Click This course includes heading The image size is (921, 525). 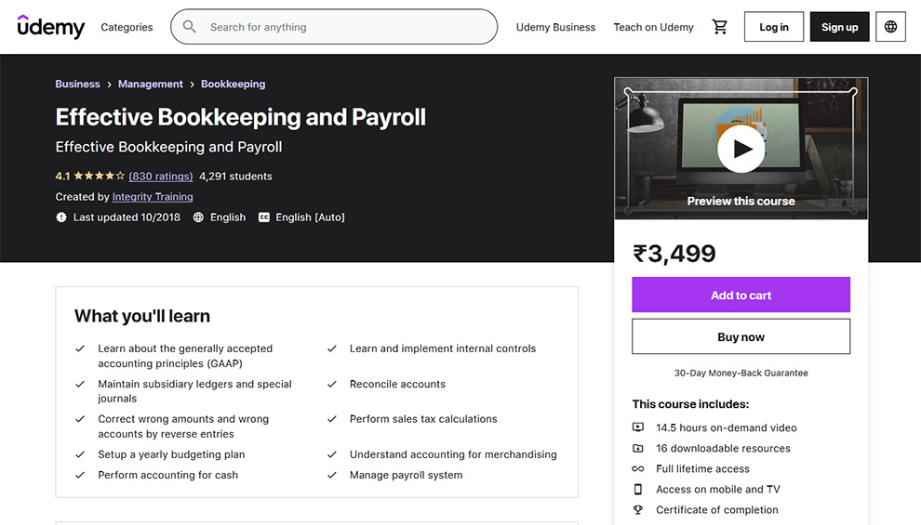pyautogui.click(x=690, y=403)
